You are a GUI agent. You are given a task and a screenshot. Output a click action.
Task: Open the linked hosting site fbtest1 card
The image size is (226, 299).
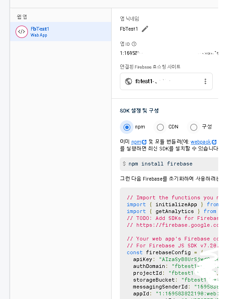[166, 81]
